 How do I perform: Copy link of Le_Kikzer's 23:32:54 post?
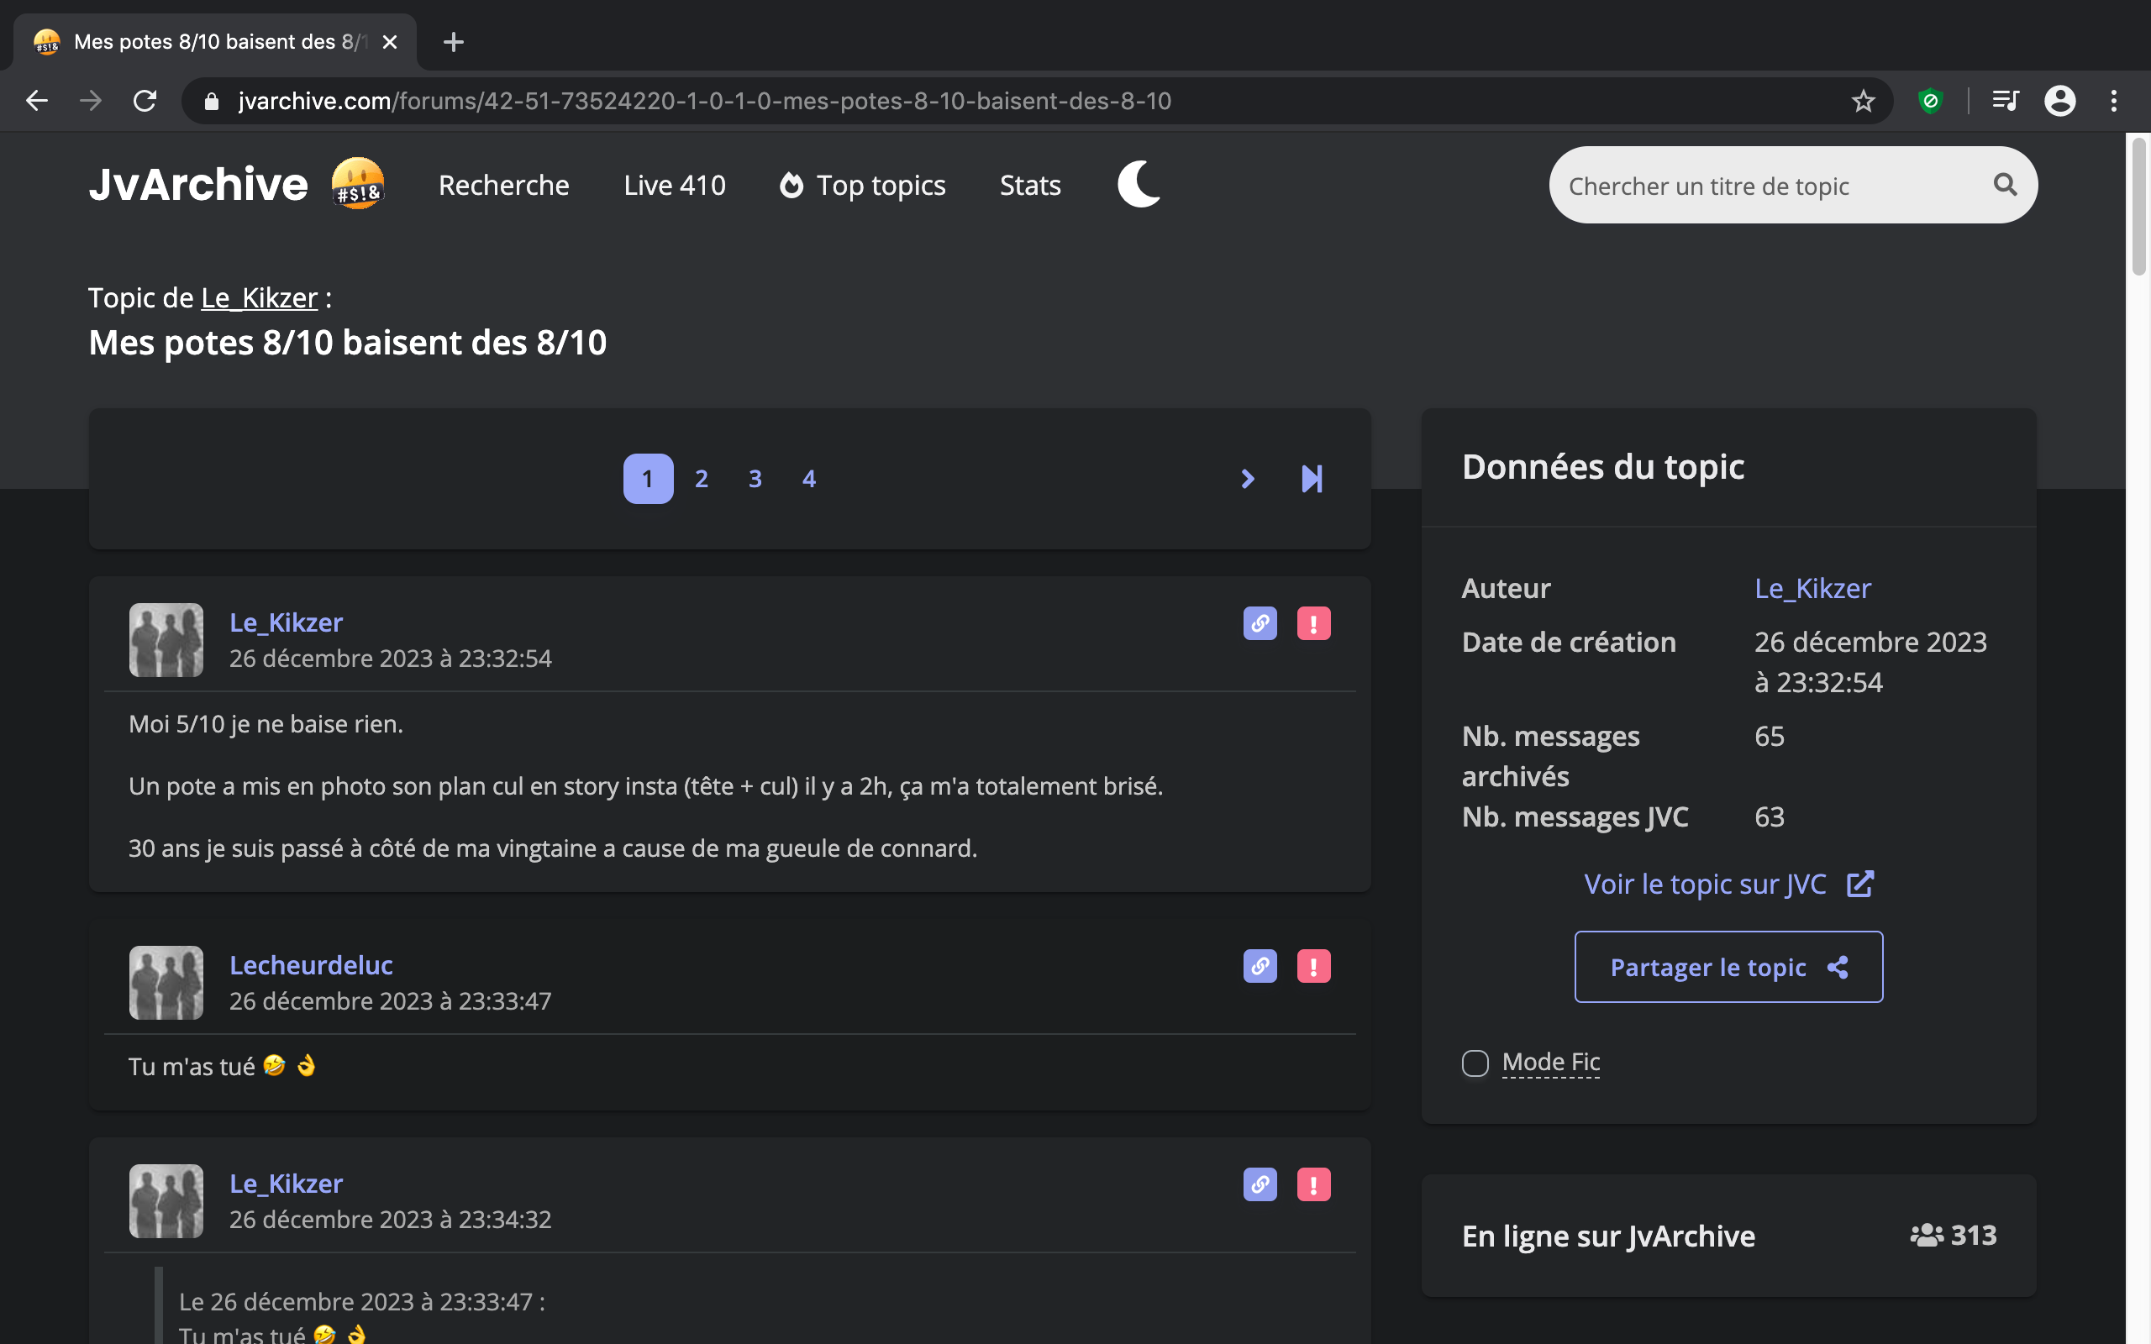click(x=1260, y=623)
